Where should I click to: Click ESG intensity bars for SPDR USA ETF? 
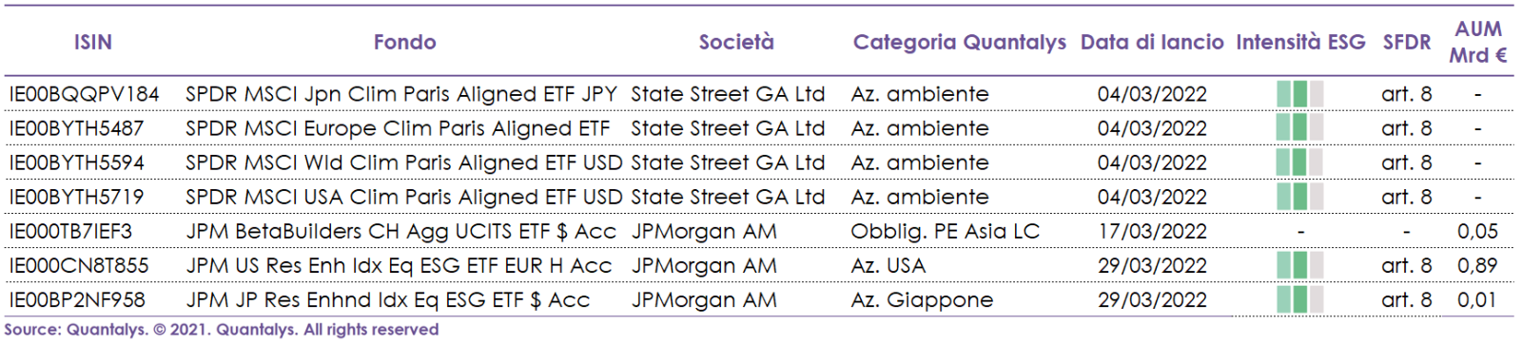pyautogui.click(x=1299, y=197)
